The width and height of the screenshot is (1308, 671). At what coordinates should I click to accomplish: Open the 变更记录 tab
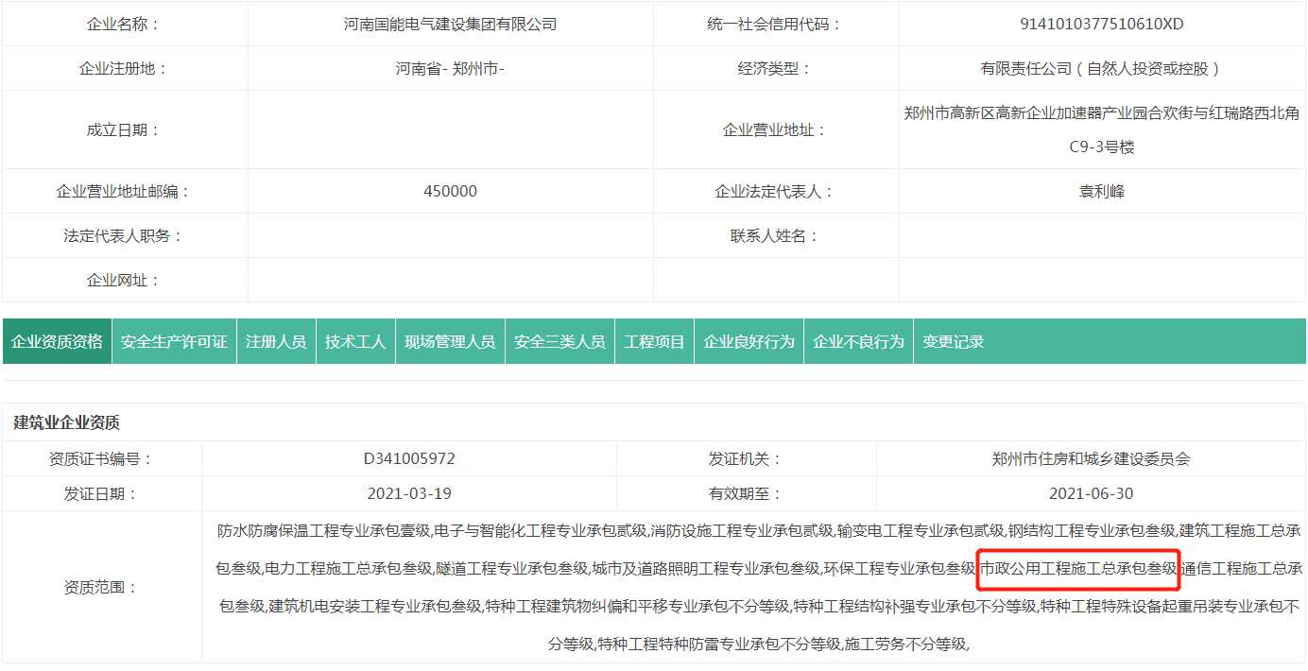[x=953, y=341]
